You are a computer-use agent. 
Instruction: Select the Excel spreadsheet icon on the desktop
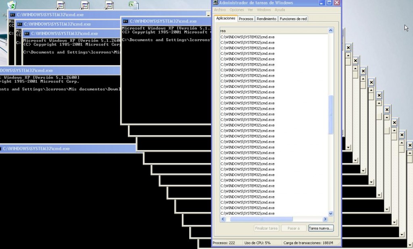point(133,5)
